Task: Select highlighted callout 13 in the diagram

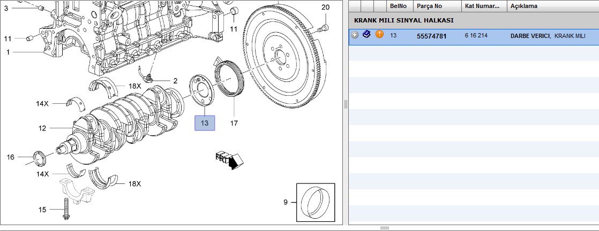Action: [205, 123]
